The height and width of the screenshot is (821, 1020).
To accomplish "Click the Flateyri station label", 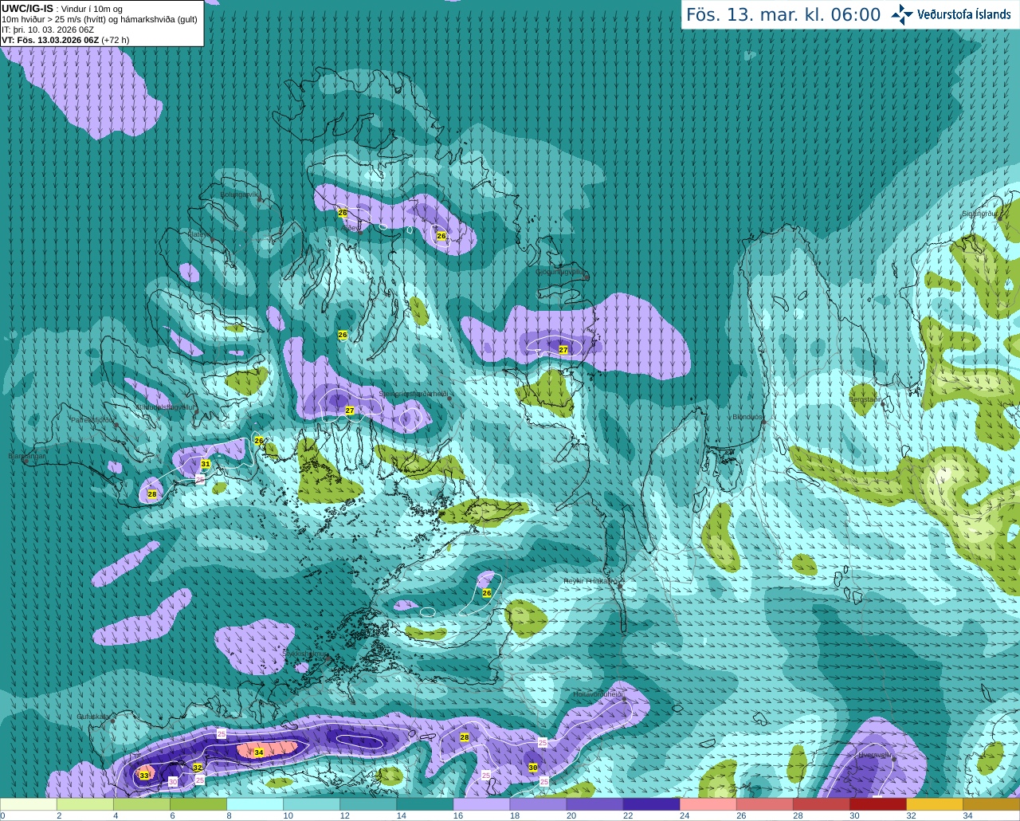I will click(x=199, y=234).
